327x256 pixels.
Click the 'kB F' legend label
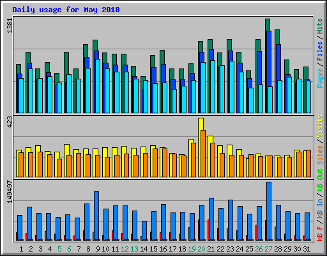coord(320,234)
